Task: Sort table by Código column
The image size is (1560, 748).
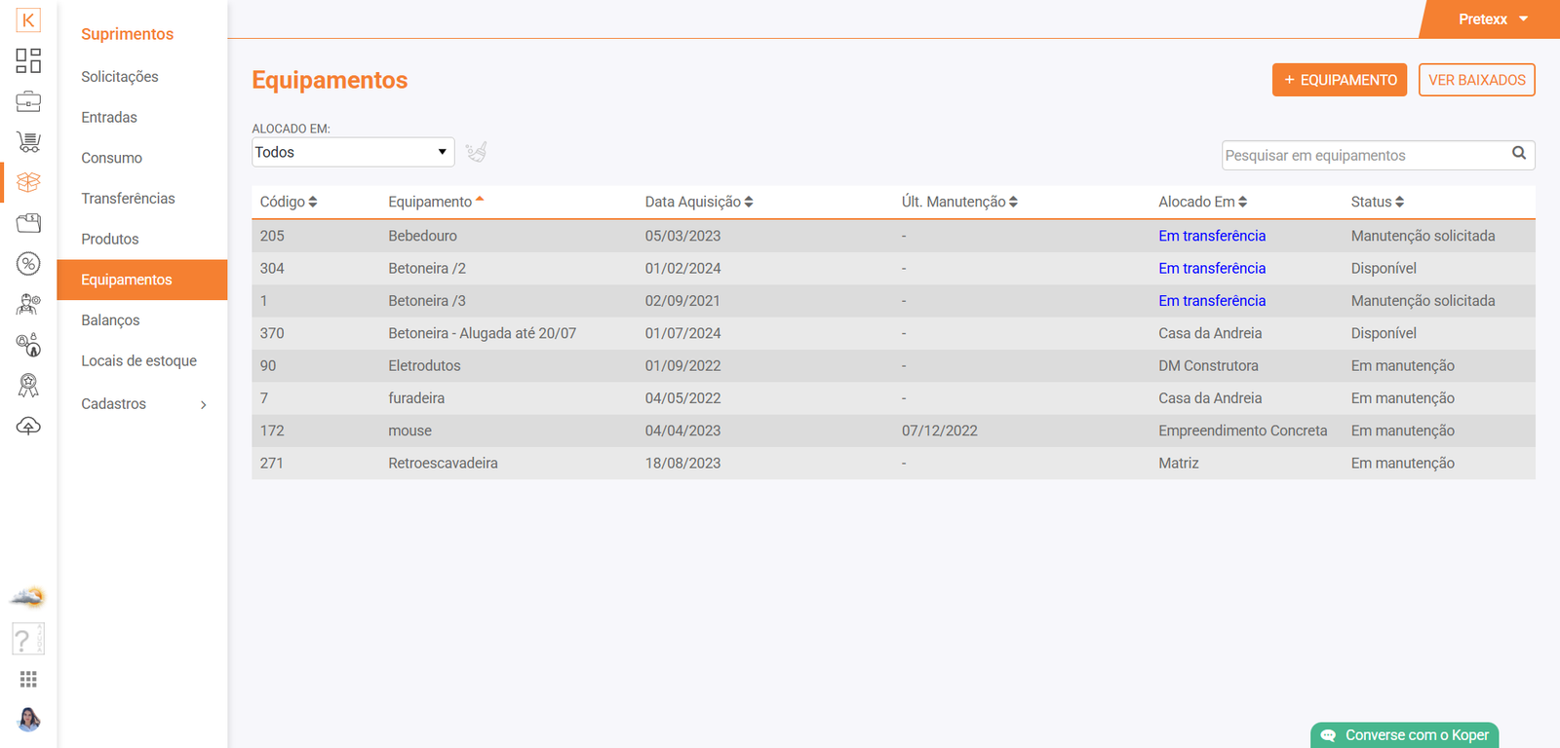Action: (289, 202)
